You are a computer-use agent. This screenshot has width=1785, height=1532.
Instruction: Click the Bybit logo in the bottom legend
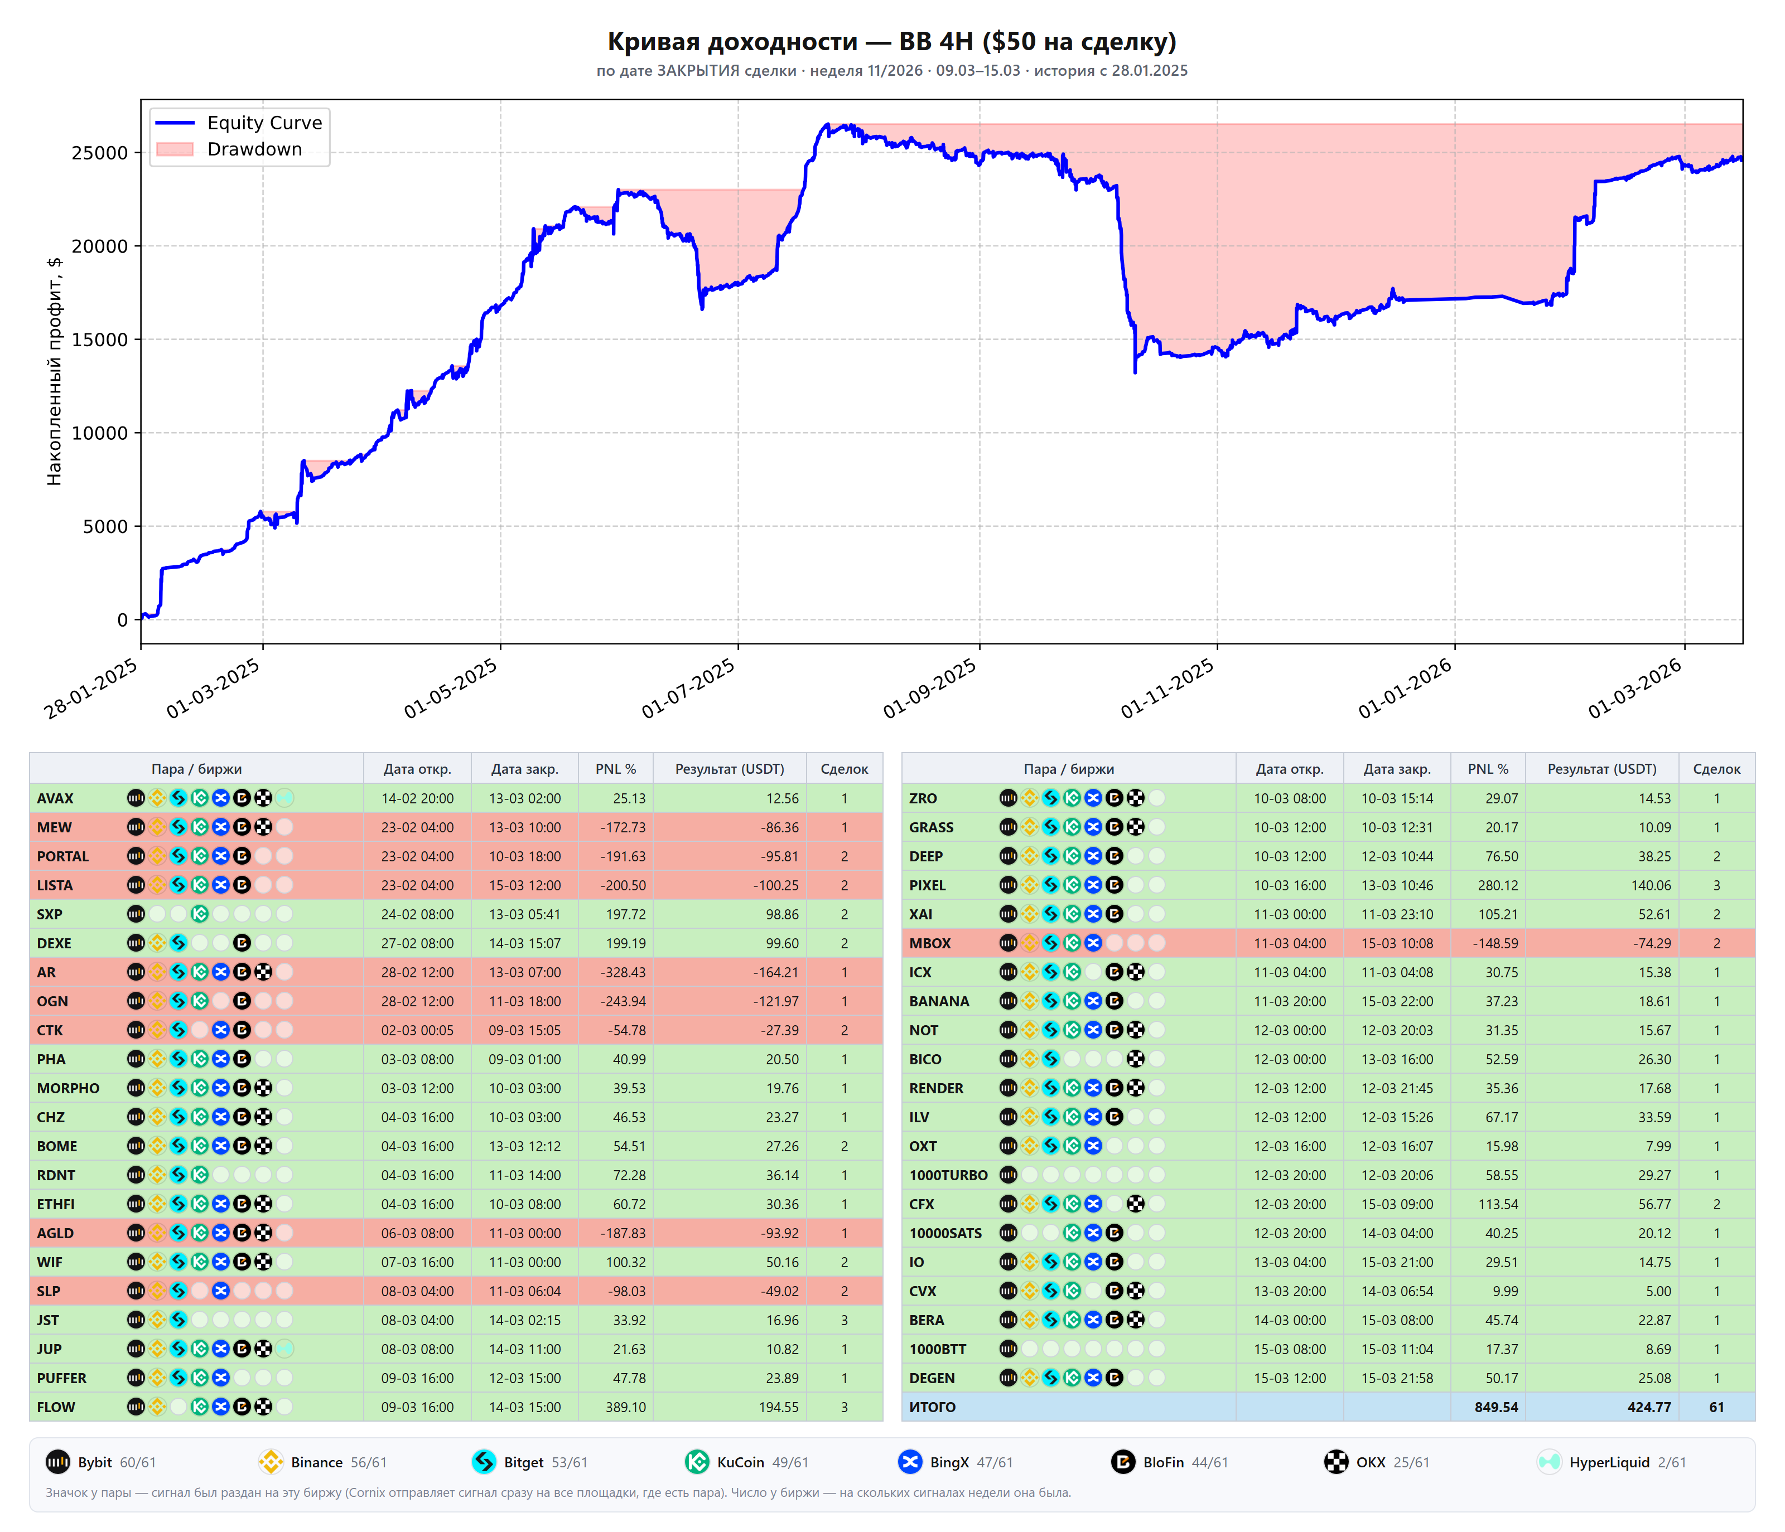point(57,1461)
